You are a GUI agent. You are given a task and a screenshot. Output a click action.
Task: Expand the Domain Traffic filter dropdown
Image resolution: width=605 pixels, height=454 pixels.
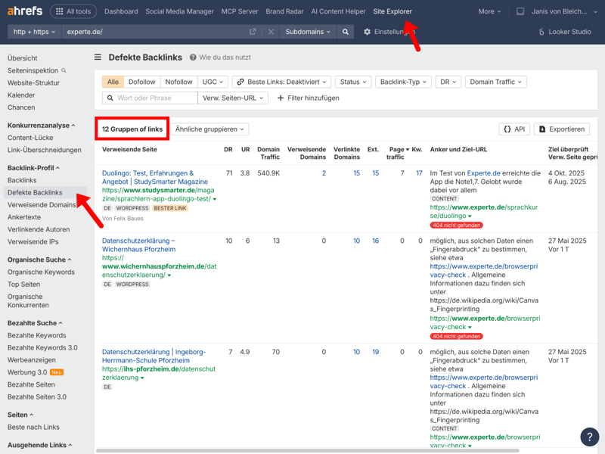495,82
